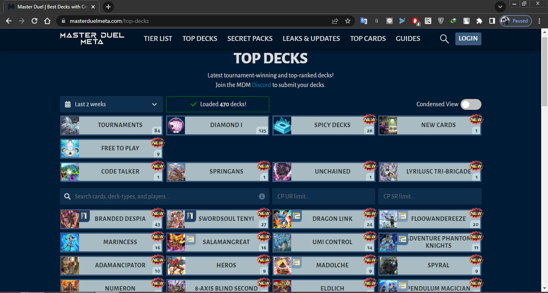The width and height of the screenshot is (548, 293).
Task: Click the Loaded 470 decks status box
Action: click(217, 104)
